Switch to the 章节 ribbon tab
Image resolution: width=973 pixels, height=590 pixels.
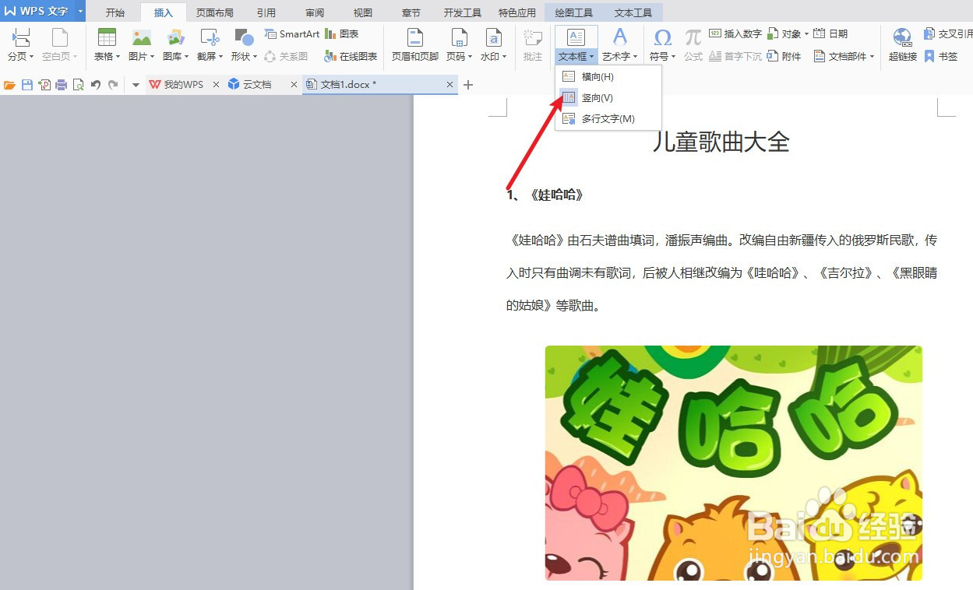(411, 13)
